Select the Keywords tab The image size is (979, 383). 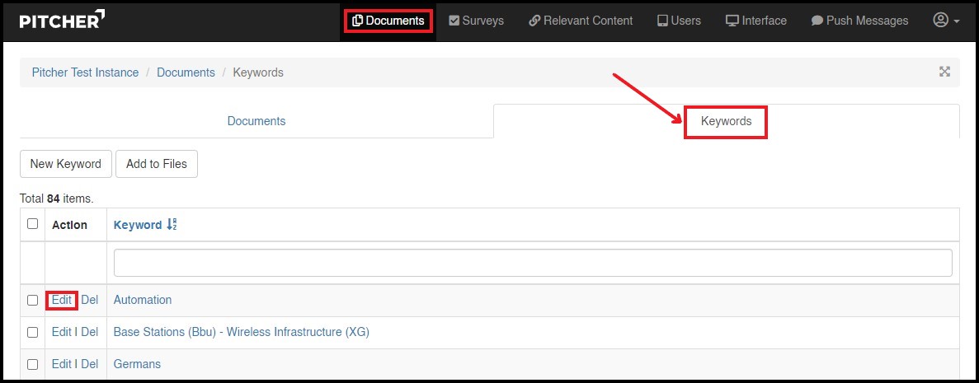tap(726, 121)
